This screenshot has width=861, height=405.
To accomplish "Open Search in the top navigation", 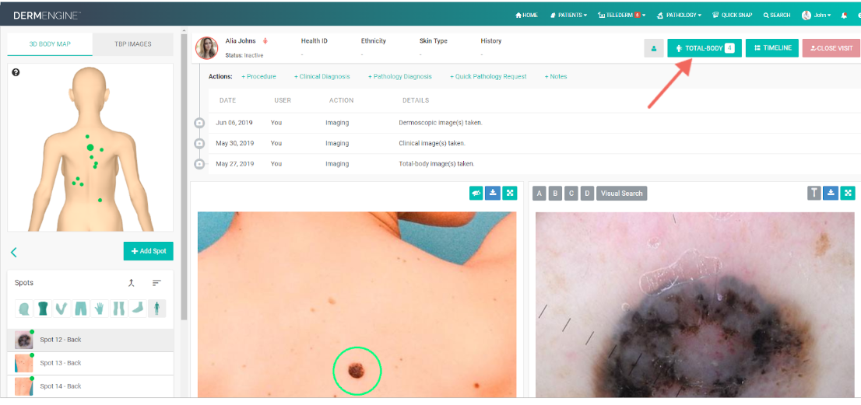I will 777,16.
